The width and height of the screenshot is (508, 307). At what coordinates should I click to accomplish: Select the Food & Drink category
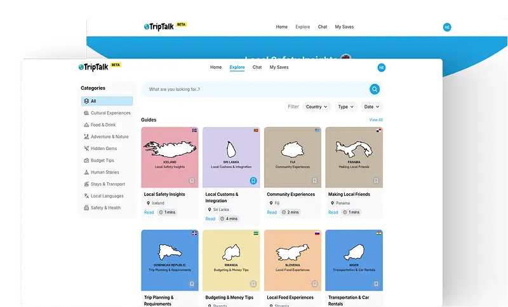(103, 125)
